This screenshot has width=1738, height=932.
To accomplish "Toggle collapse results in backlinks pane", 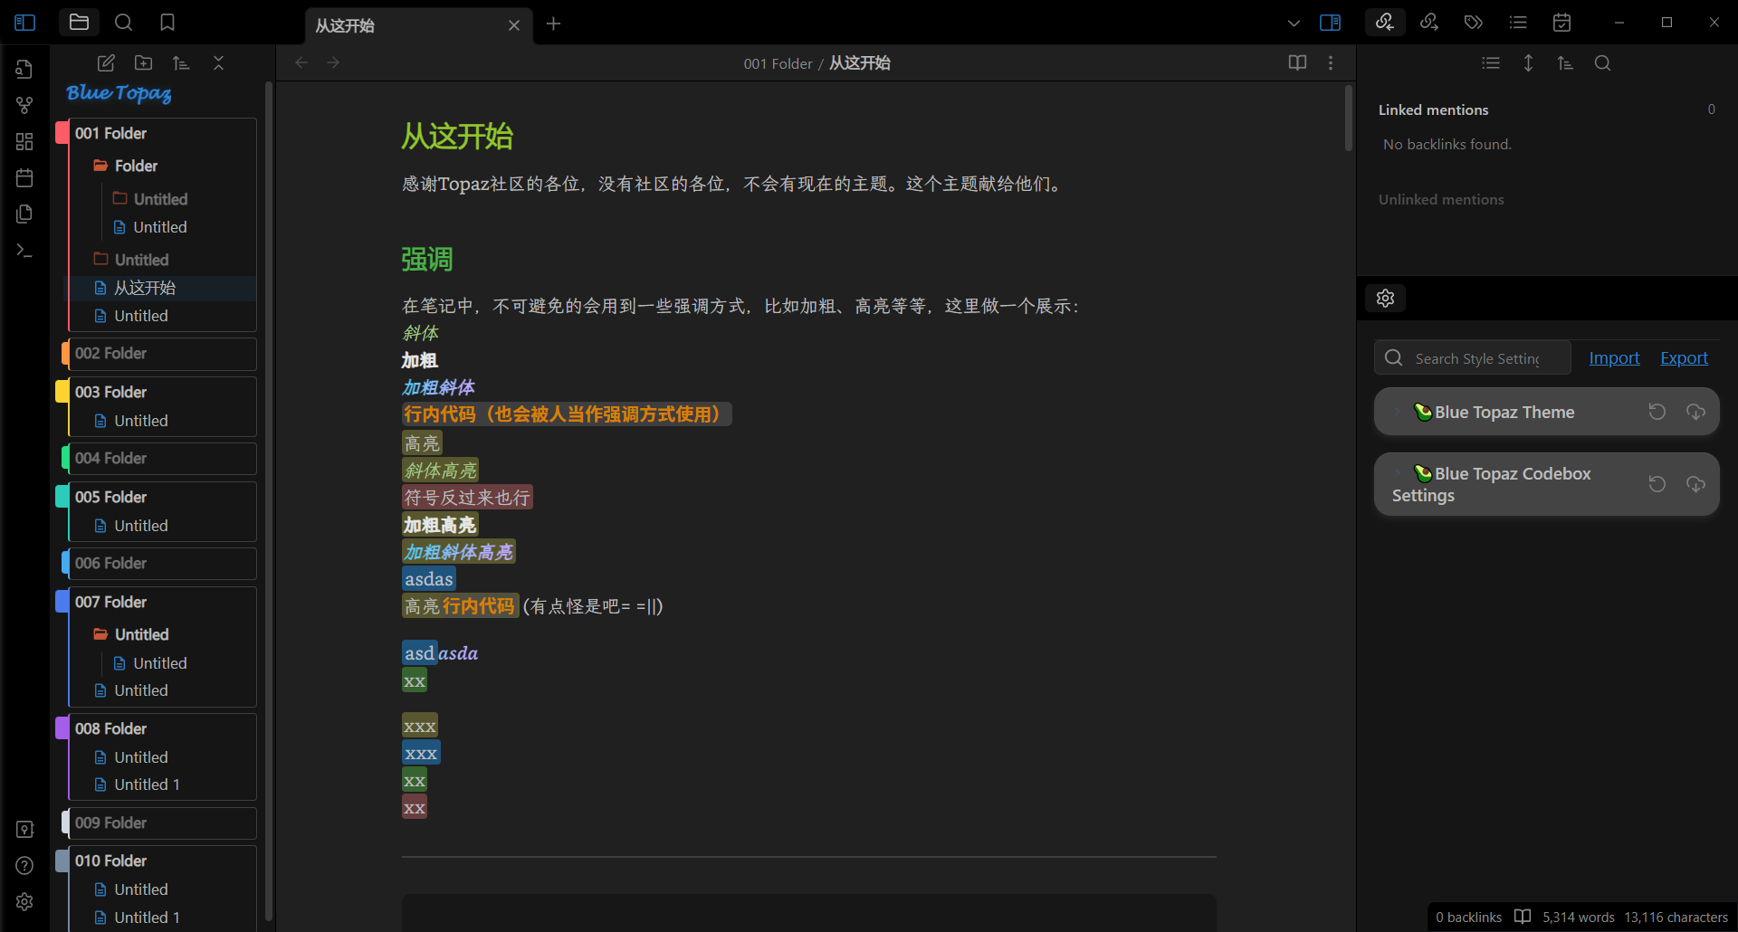I will click(1491, 62).
